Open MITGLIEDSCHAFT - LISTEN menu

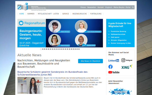click(x=48, y=14)
